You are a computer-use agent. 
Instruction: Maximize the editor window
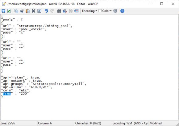click(x=162, y=4)
